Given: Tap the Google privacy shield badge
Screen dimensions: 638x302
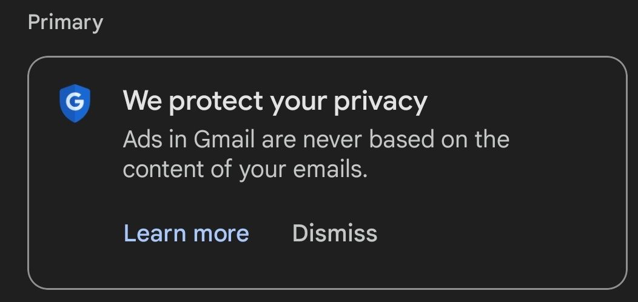Looking at the screenshot, I should point(75,104).
